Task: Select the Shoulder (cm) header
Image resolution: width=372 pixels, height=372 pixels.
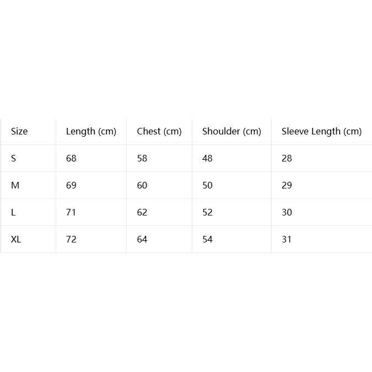Action: [x=231, y=131]
